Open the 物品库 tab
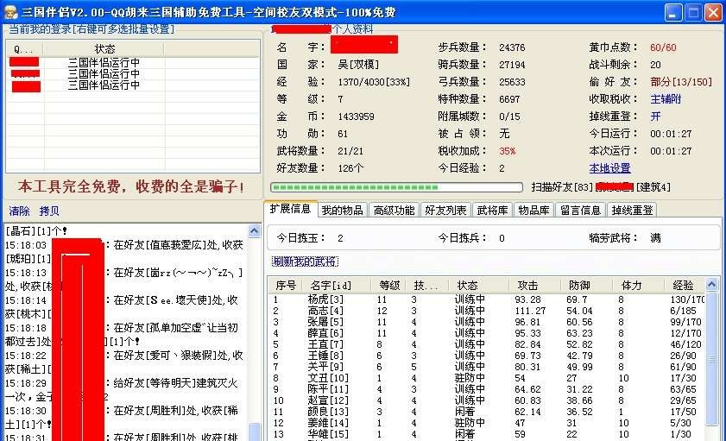Image resolution: width=726 pixels, height=441 pixels. pyautogui.click(x=533, y=211)
